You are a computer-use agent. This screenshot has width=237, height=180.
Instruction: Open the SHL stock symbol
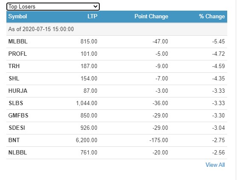tap(14, 78)
